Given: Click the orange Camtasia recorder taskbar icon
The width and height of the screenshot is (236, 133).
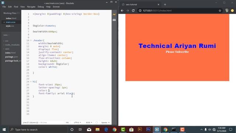Looking at the screenshot, I should tap(182, 130).
